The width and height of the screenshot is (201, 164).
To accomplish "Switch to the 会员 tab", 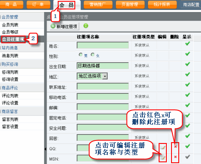I will pyautogui.click(x=66, y=5).
